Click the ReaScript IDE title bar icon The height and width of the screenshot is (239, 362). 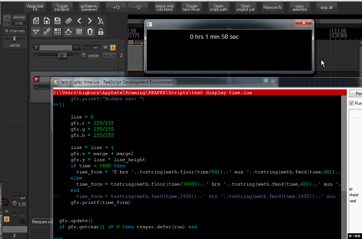coord(56,82)
